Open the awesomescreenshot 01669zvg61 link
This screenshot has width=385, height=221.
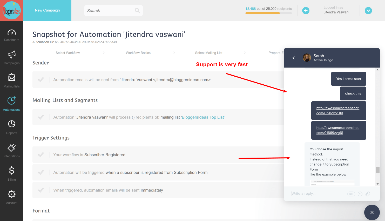pos(338,130)
